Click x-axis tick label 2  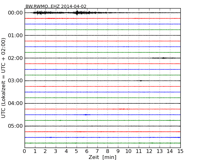[x=45, y=151]
